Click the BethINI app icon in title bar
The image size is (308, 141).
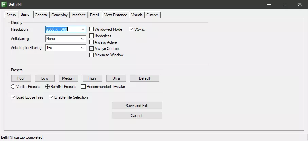click(x=4, y=4)
